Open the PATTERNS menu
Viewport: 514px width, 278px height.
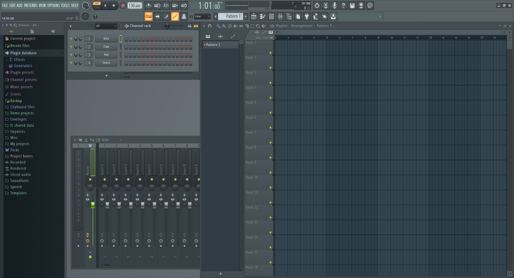pyautogui.click(x=31, y=5)
